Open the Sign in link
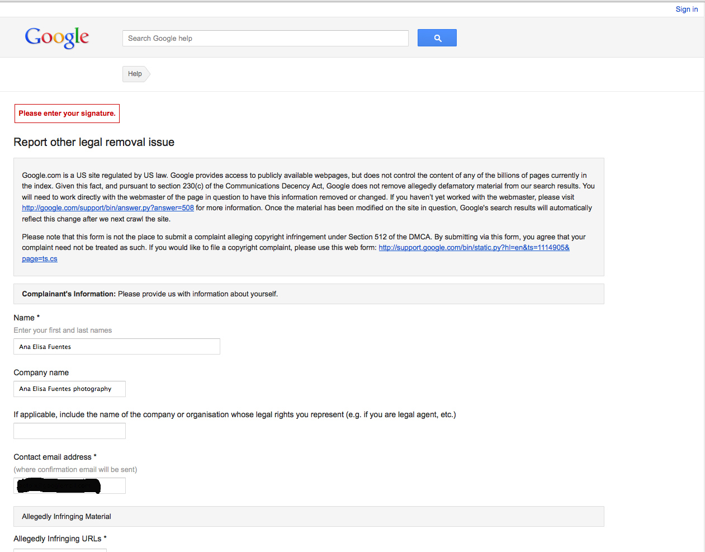705x552 pixels. click(686, 9)
